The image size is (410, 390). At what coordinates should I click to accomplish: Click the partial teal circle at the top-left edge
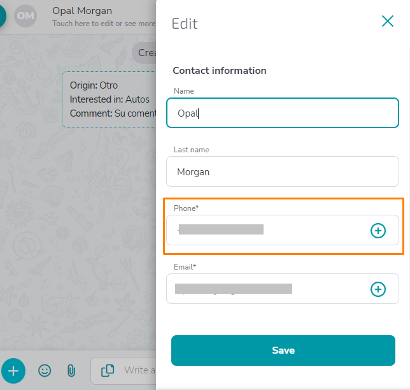[3, 16]
